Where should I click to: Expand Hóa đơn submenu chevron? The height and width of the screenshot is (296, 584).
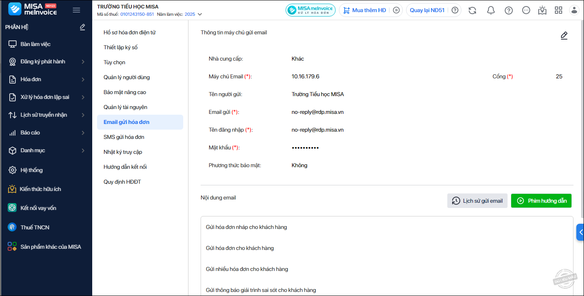(x=83, y=80)
